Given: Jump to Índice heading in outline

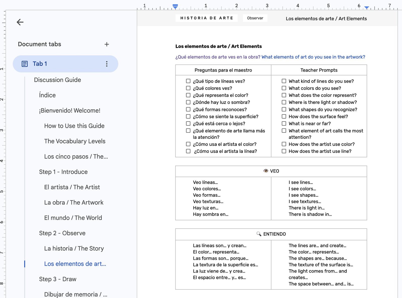Looking at the screenshot, I should pyautogui.click(x=47, y=95).
